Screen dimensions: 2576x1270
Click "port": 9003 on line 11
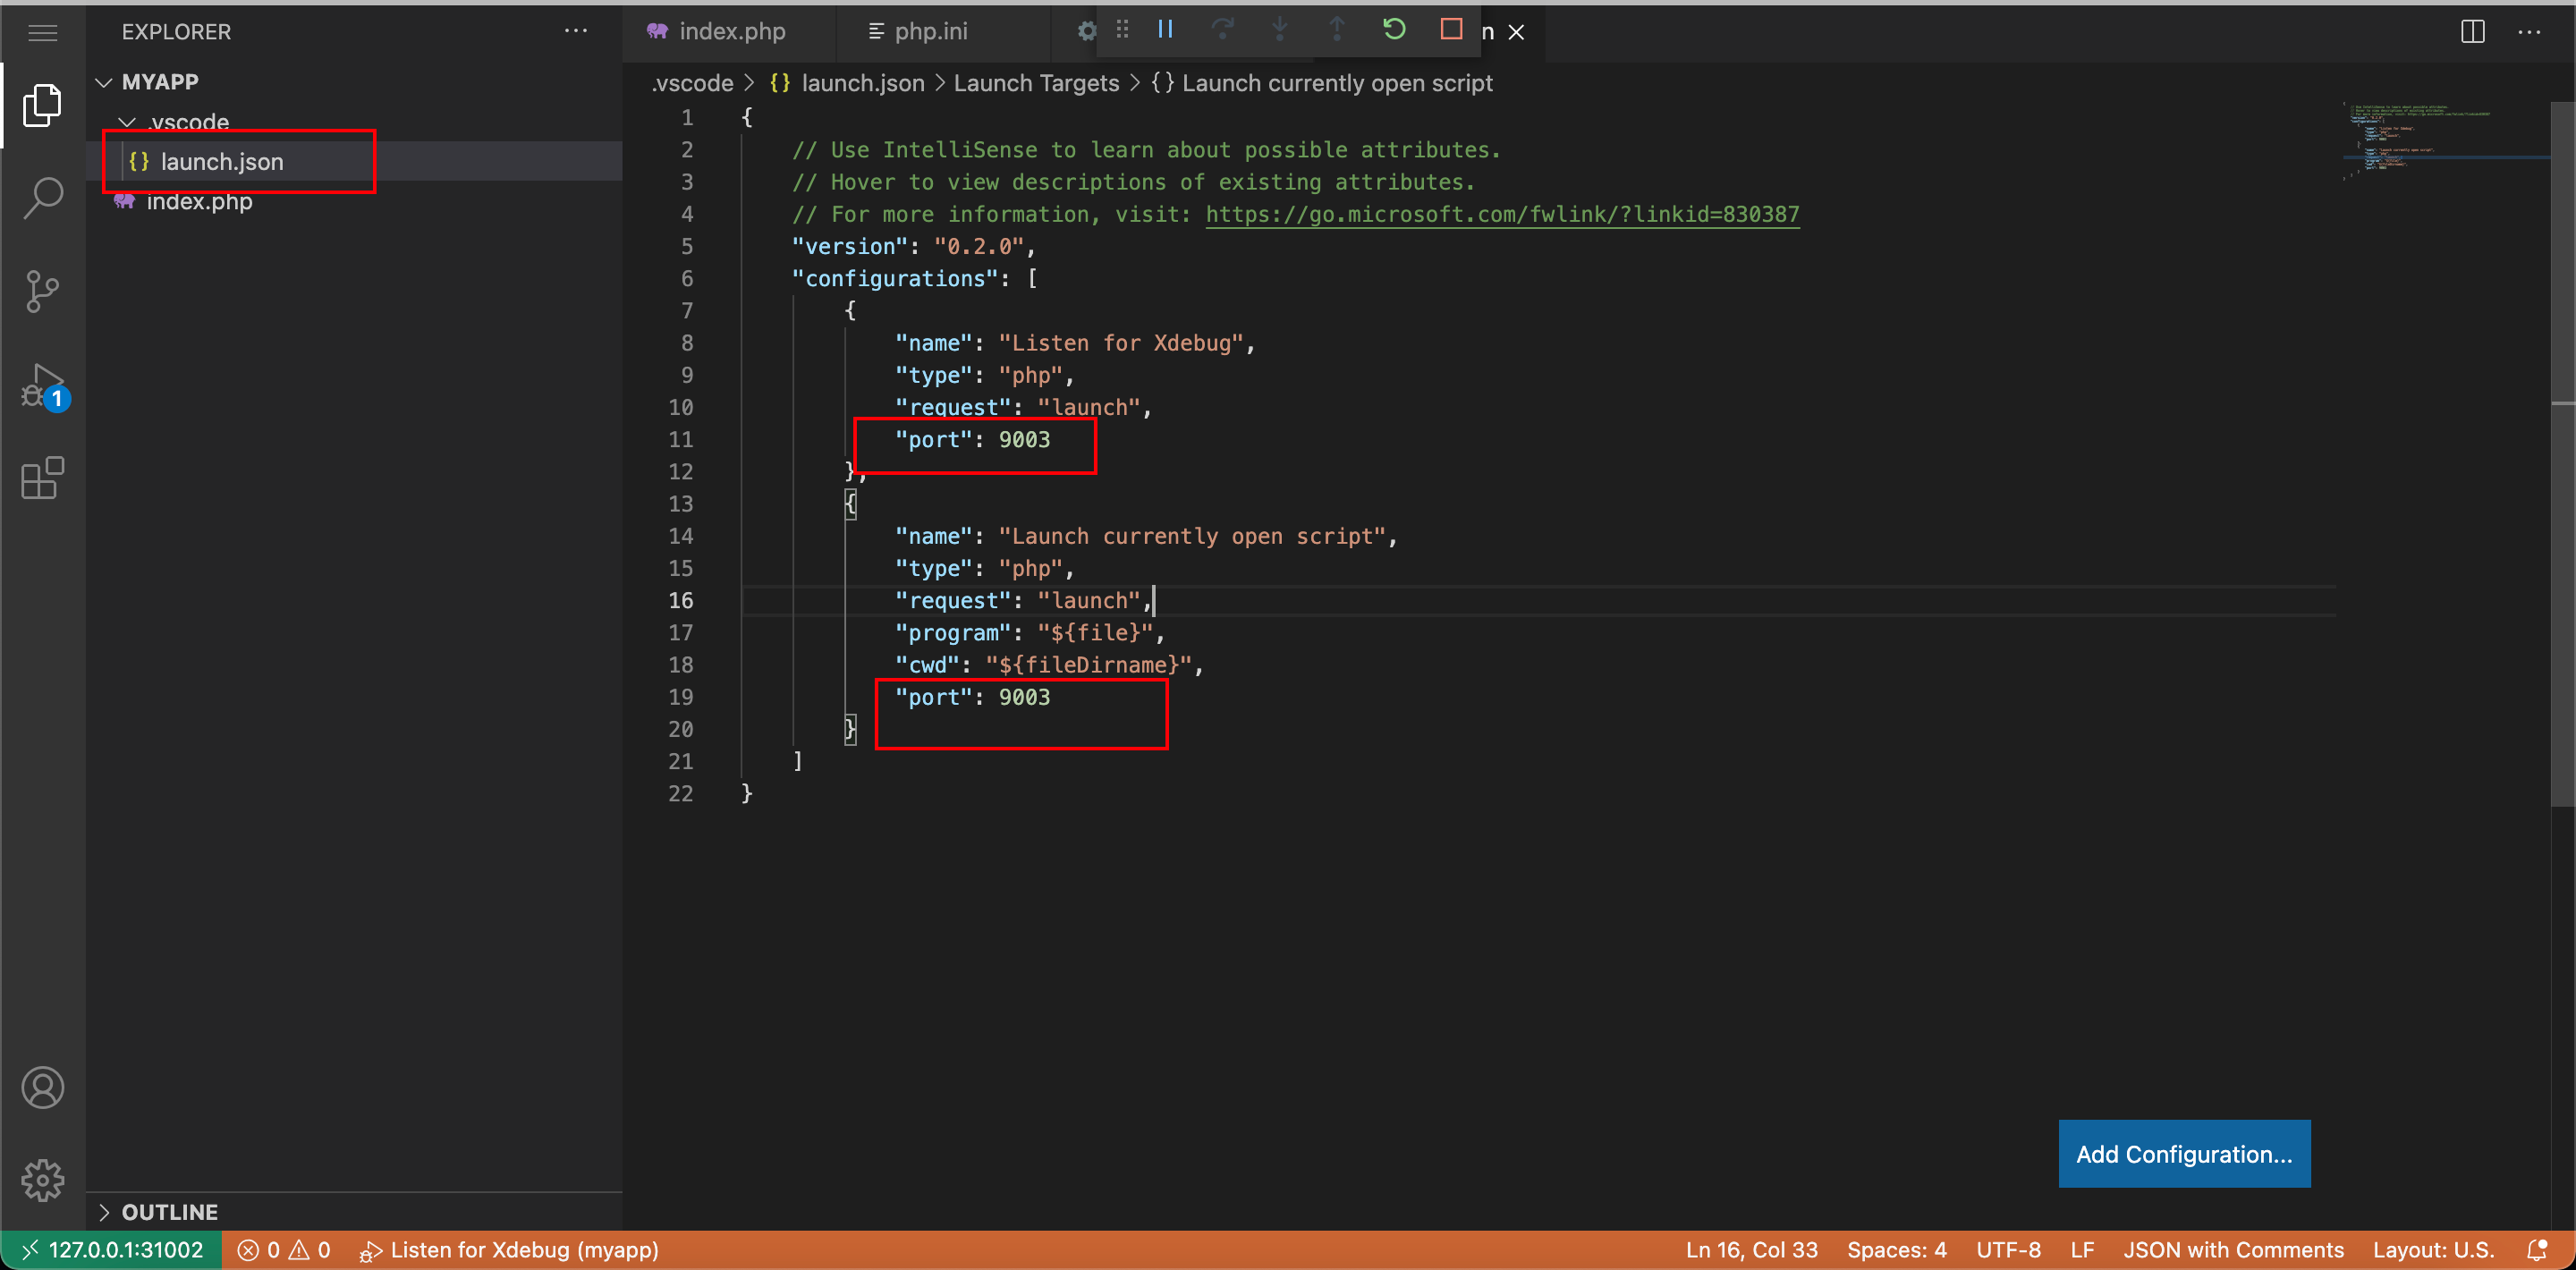coord(972,440)
